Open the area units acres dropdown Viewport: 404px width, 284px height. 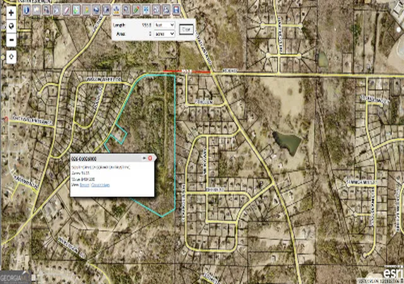click(164, 33)
